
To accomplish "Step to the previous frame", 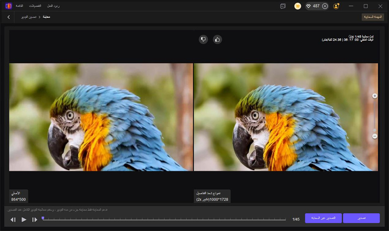I will [13, 219].
